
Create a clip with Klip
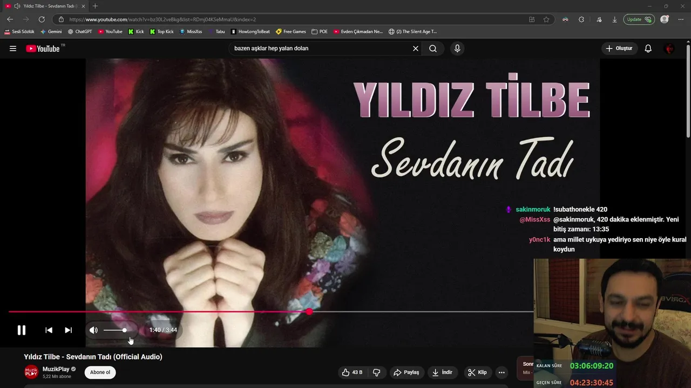477,372
